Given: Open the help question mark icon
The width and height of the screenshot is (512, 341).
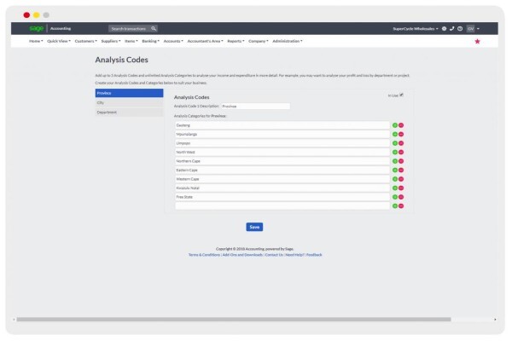Looking at the screenshot, I should click(460, 29).
